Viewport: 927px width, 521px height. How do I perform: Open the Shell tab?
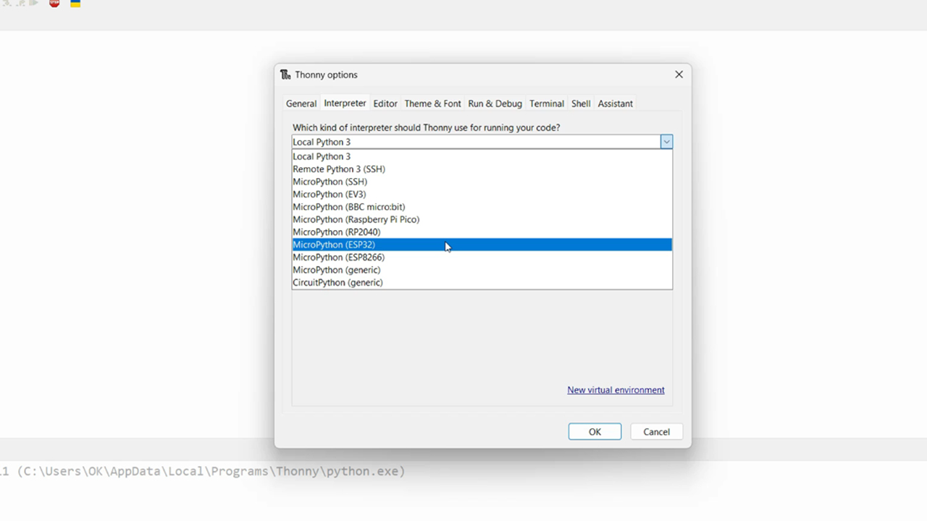pyautogui.click(x=581, y=103)
